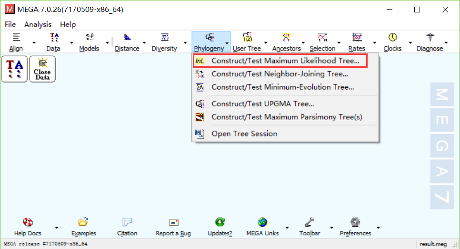Select Construct/Test Neighbor-Joining Tree
This screenshot has width=460, height=249.
pyautogui.click(x=285, y=74)
